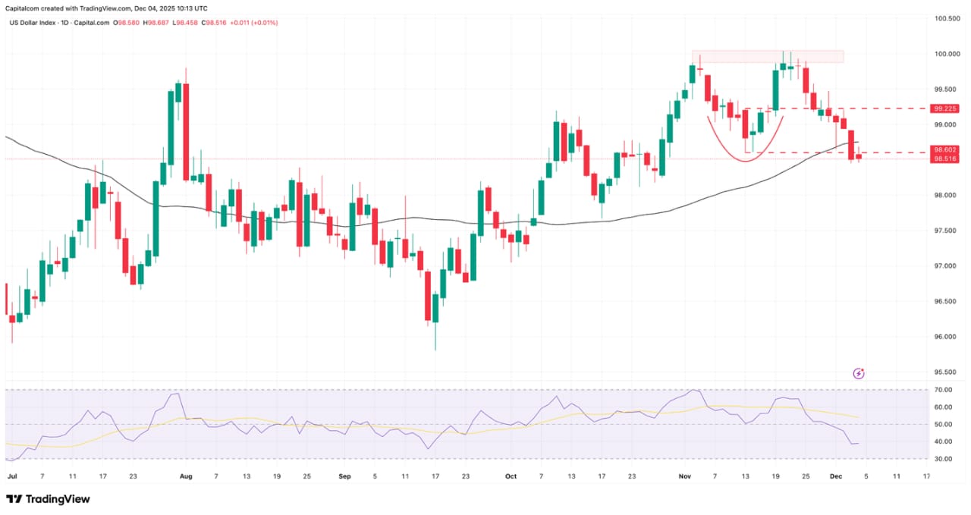Click the US Dollar Index symbol title
Image resolution: width=971 pixels, height=515 pixels.
34,23
